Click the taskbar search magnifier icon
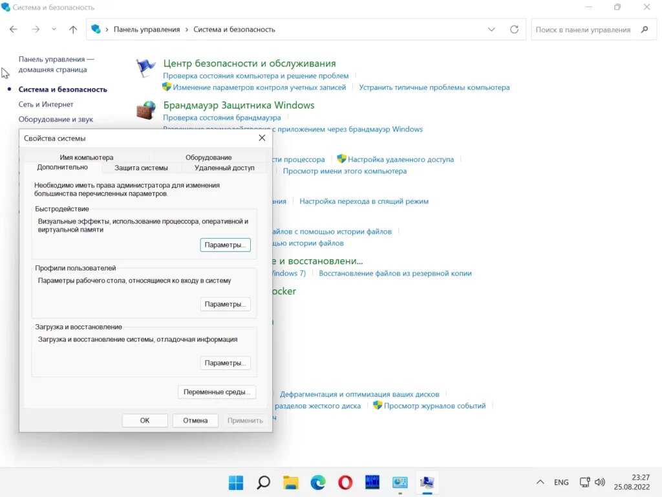 pyautogui.click(x=263, y=482)
